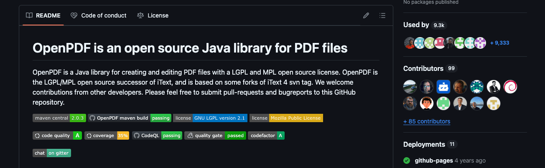Click the 'No packages published' text
This screenshot has width=545, height=168.
[x=431, y=2]
